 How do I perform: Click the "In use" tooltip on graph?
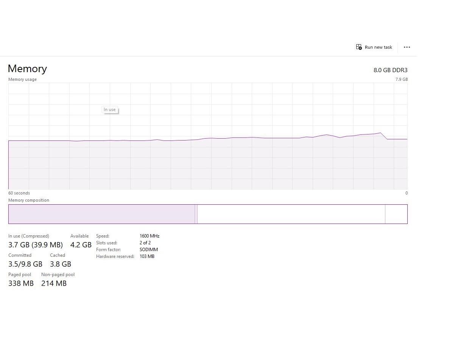[110, 110]
